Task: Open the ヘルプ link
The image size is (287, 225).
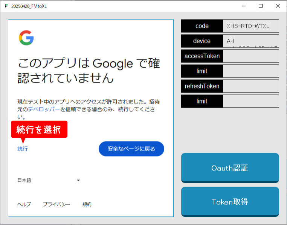Action: coord(24,204)
